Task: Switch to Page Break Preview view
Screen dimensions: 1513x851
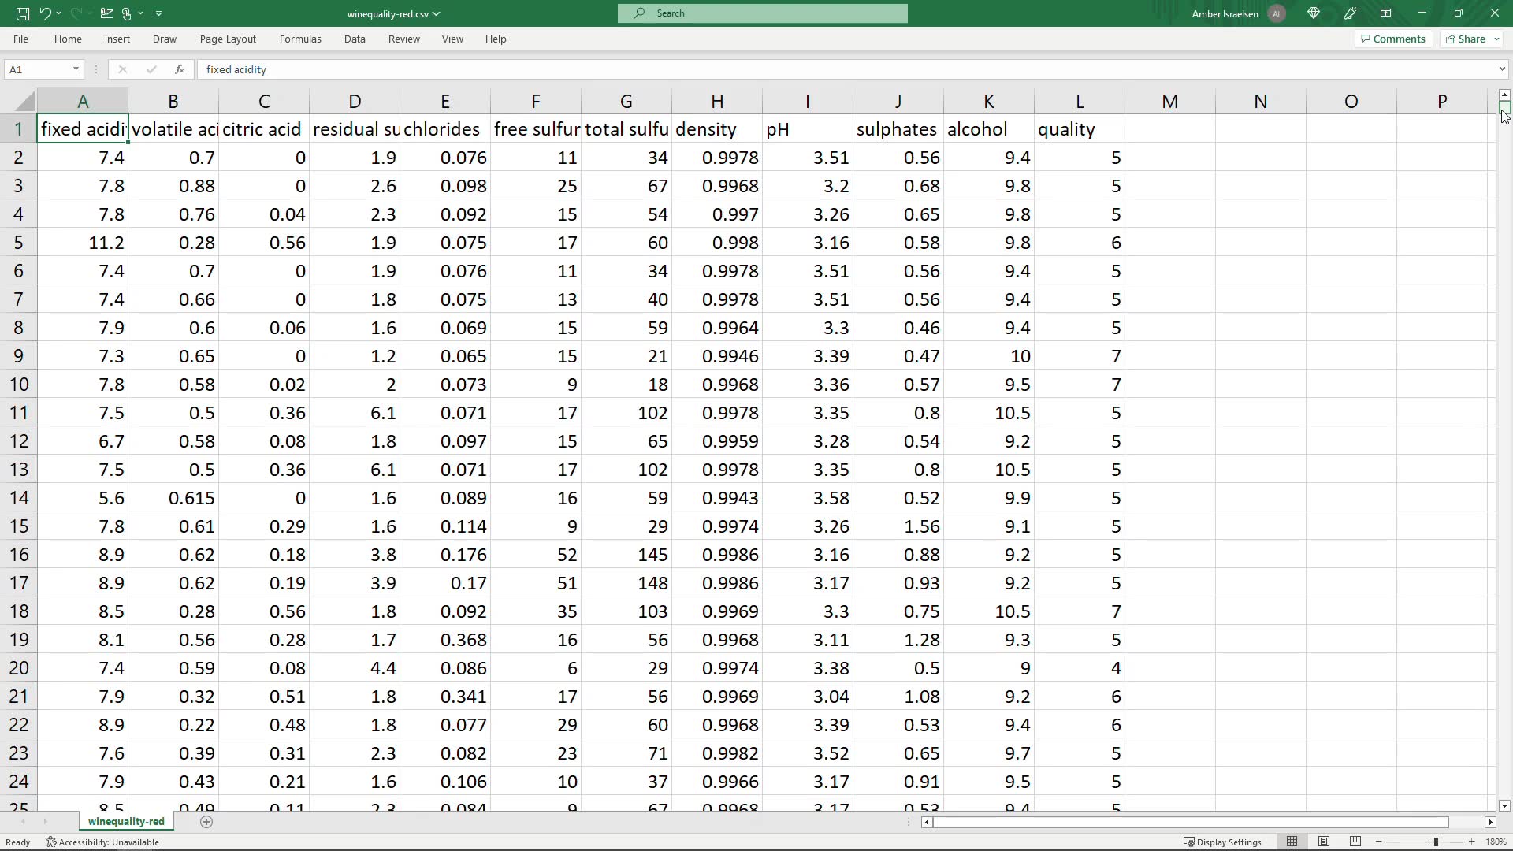Action: 1355,842
